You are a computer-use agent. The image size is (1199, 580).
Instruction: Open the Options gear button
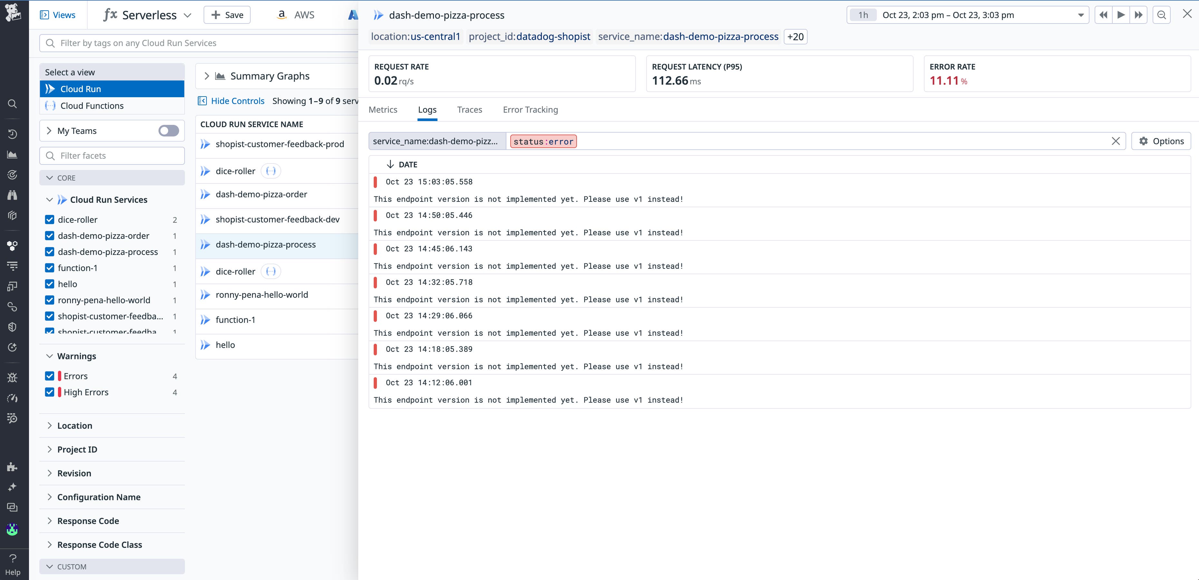(x=1161, y=141)
